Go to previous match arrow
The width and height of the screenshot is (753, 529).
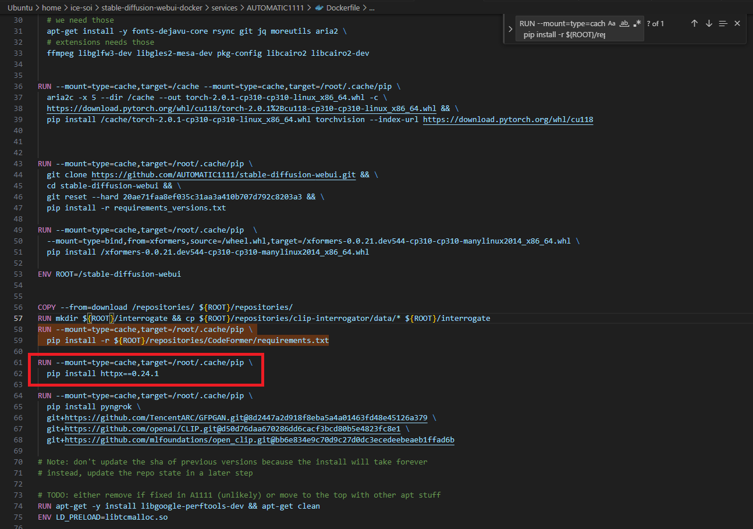click(x=694, y=23)
